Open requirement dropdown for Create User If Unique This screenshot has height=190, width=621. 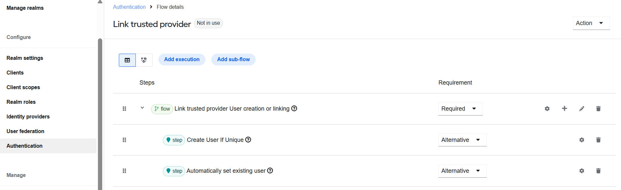462,140
